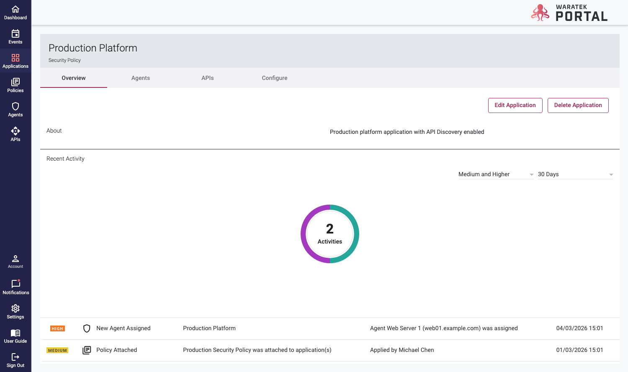Viewport: 628px width, 372px height.
Task: Click the Edit Application button
Action: pyautogui.click(x=515, y=105)
